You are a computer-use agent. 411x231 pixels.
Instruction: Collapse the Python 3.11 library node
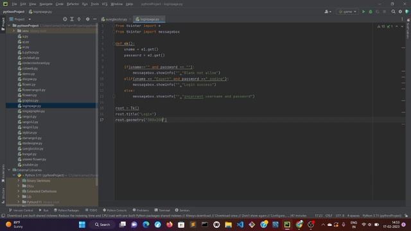point(14,175)
